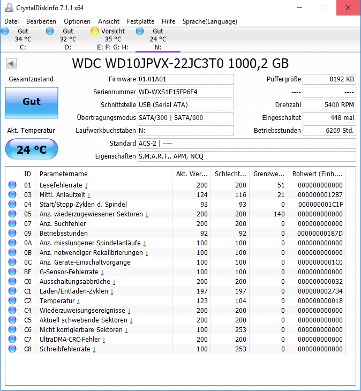The height and width of the screenshot is (391, 361).
Task: Click the Parametername column header
Action: point(104,174)
